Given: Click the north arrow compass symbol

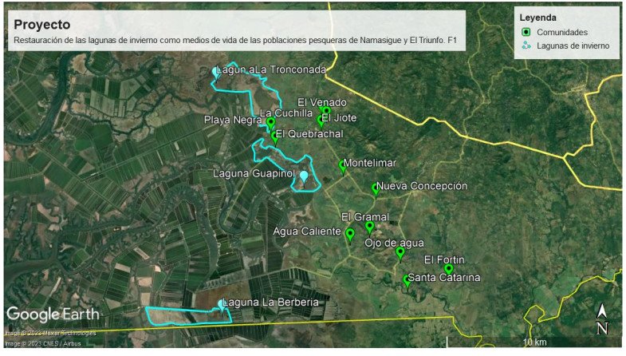Looking at the screenshot, I should pyautogui.click(x=602, y=319).
